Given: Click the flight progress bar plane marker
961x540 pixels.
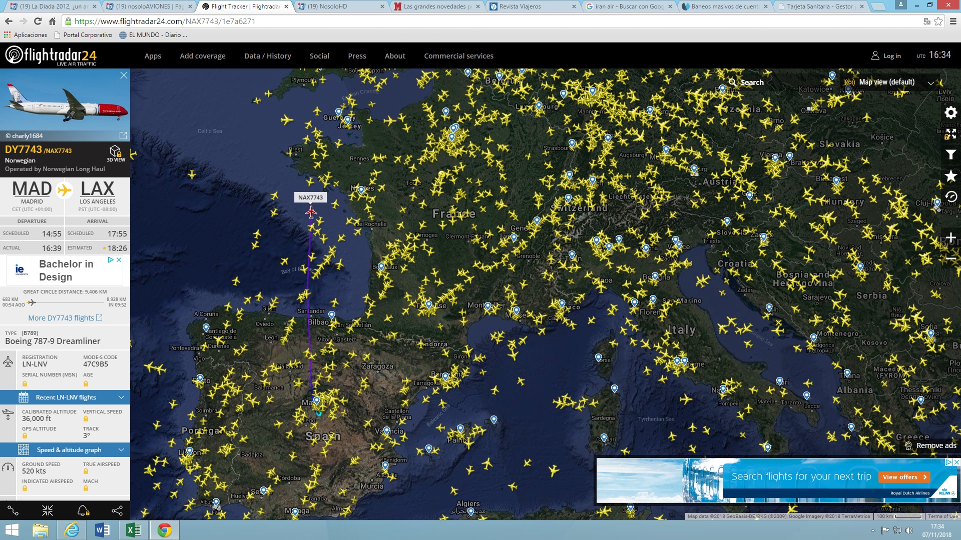Looking at the screenshot, I should (32, 302).
